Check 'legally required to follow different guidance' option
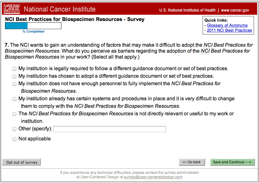 click(x=14, y=69)
